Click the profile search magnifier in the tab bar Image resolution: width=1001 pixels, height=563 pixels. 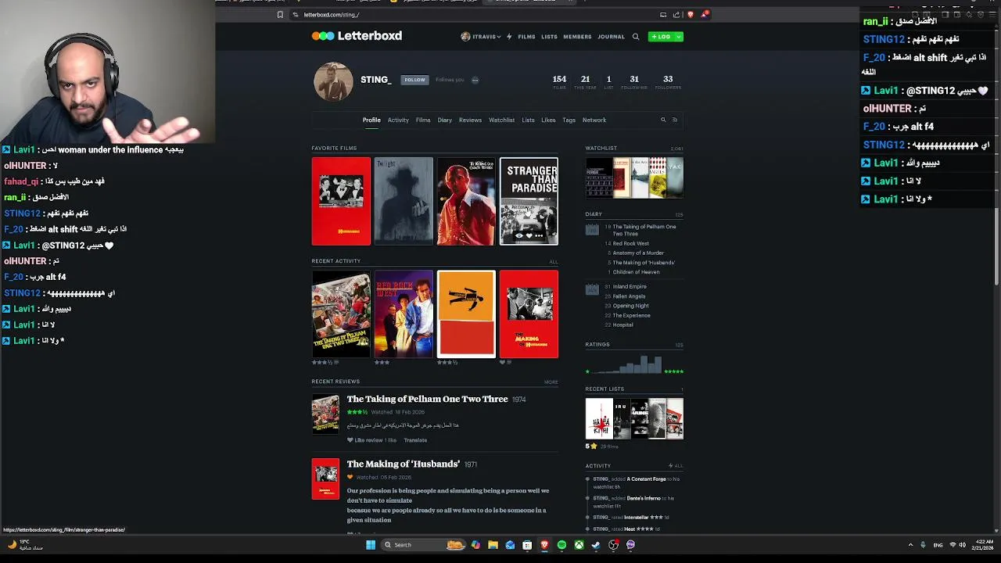[663, 120]
